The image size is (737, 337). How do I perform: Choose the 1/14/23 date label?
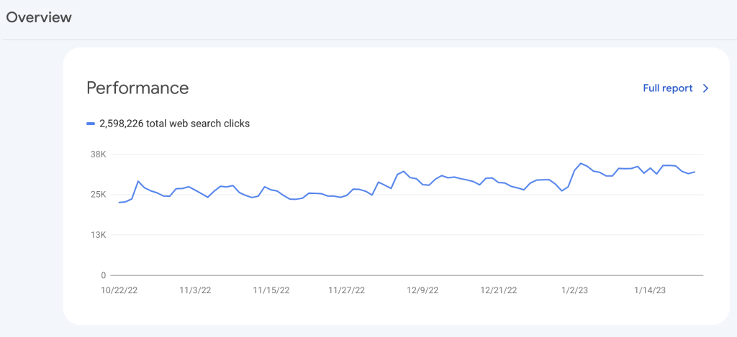(x=650, y=290)
